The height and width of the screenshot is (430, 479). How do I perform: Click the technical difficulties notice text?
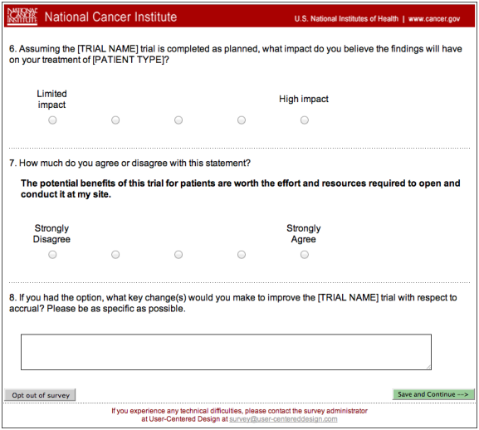click(239, 415)
